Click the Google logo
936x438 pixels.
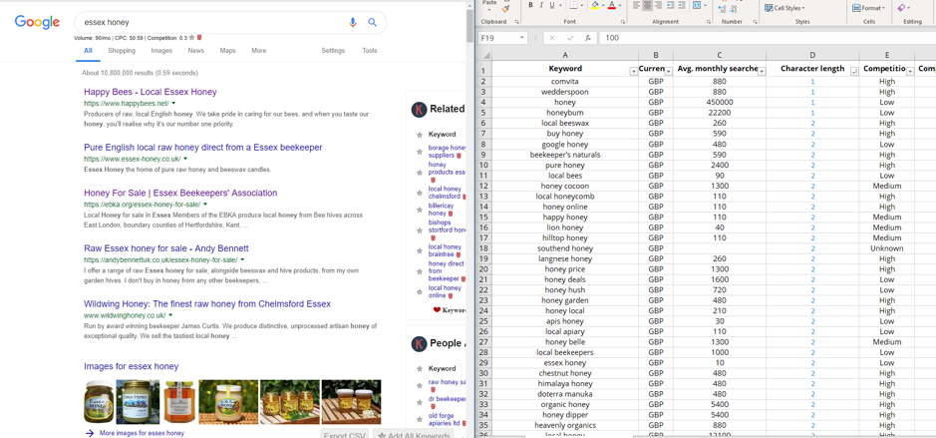click(37, 23)
